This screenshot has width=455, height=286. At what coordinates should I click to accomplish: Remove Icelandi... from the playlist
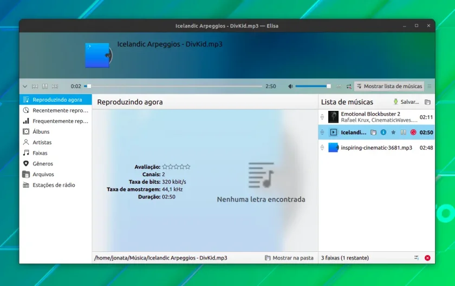coord(413,132)
